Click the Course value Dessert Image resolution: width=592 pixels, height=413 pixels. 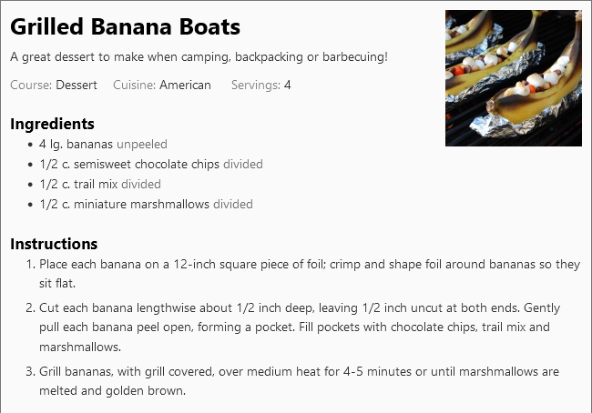(77, 85)
